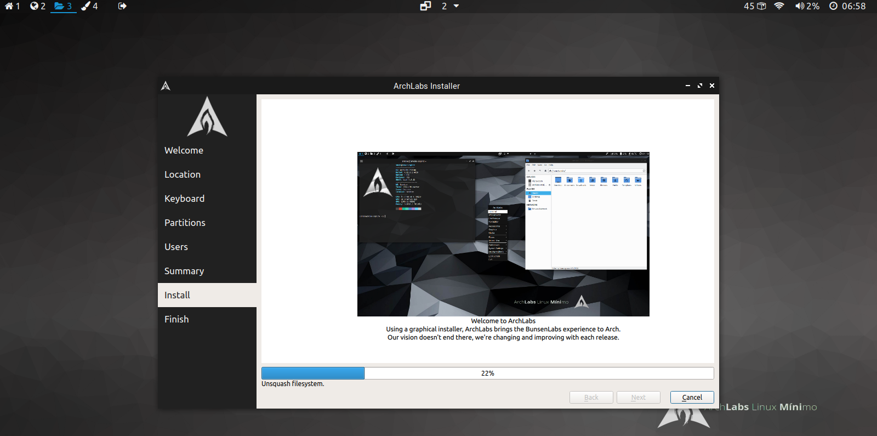
Task: Click the clock showing 06:58
Action: [847, 6]
